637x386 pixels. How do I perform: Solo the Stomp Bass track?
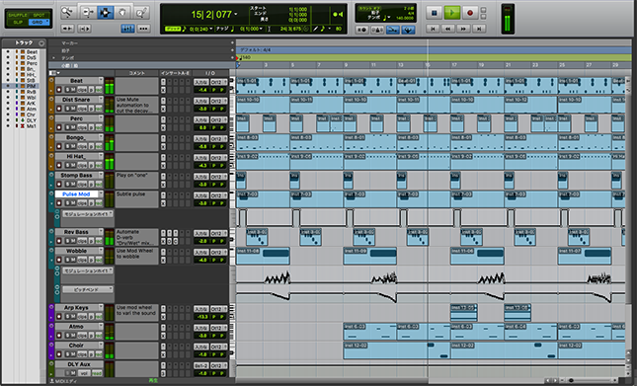pos(68,185)
